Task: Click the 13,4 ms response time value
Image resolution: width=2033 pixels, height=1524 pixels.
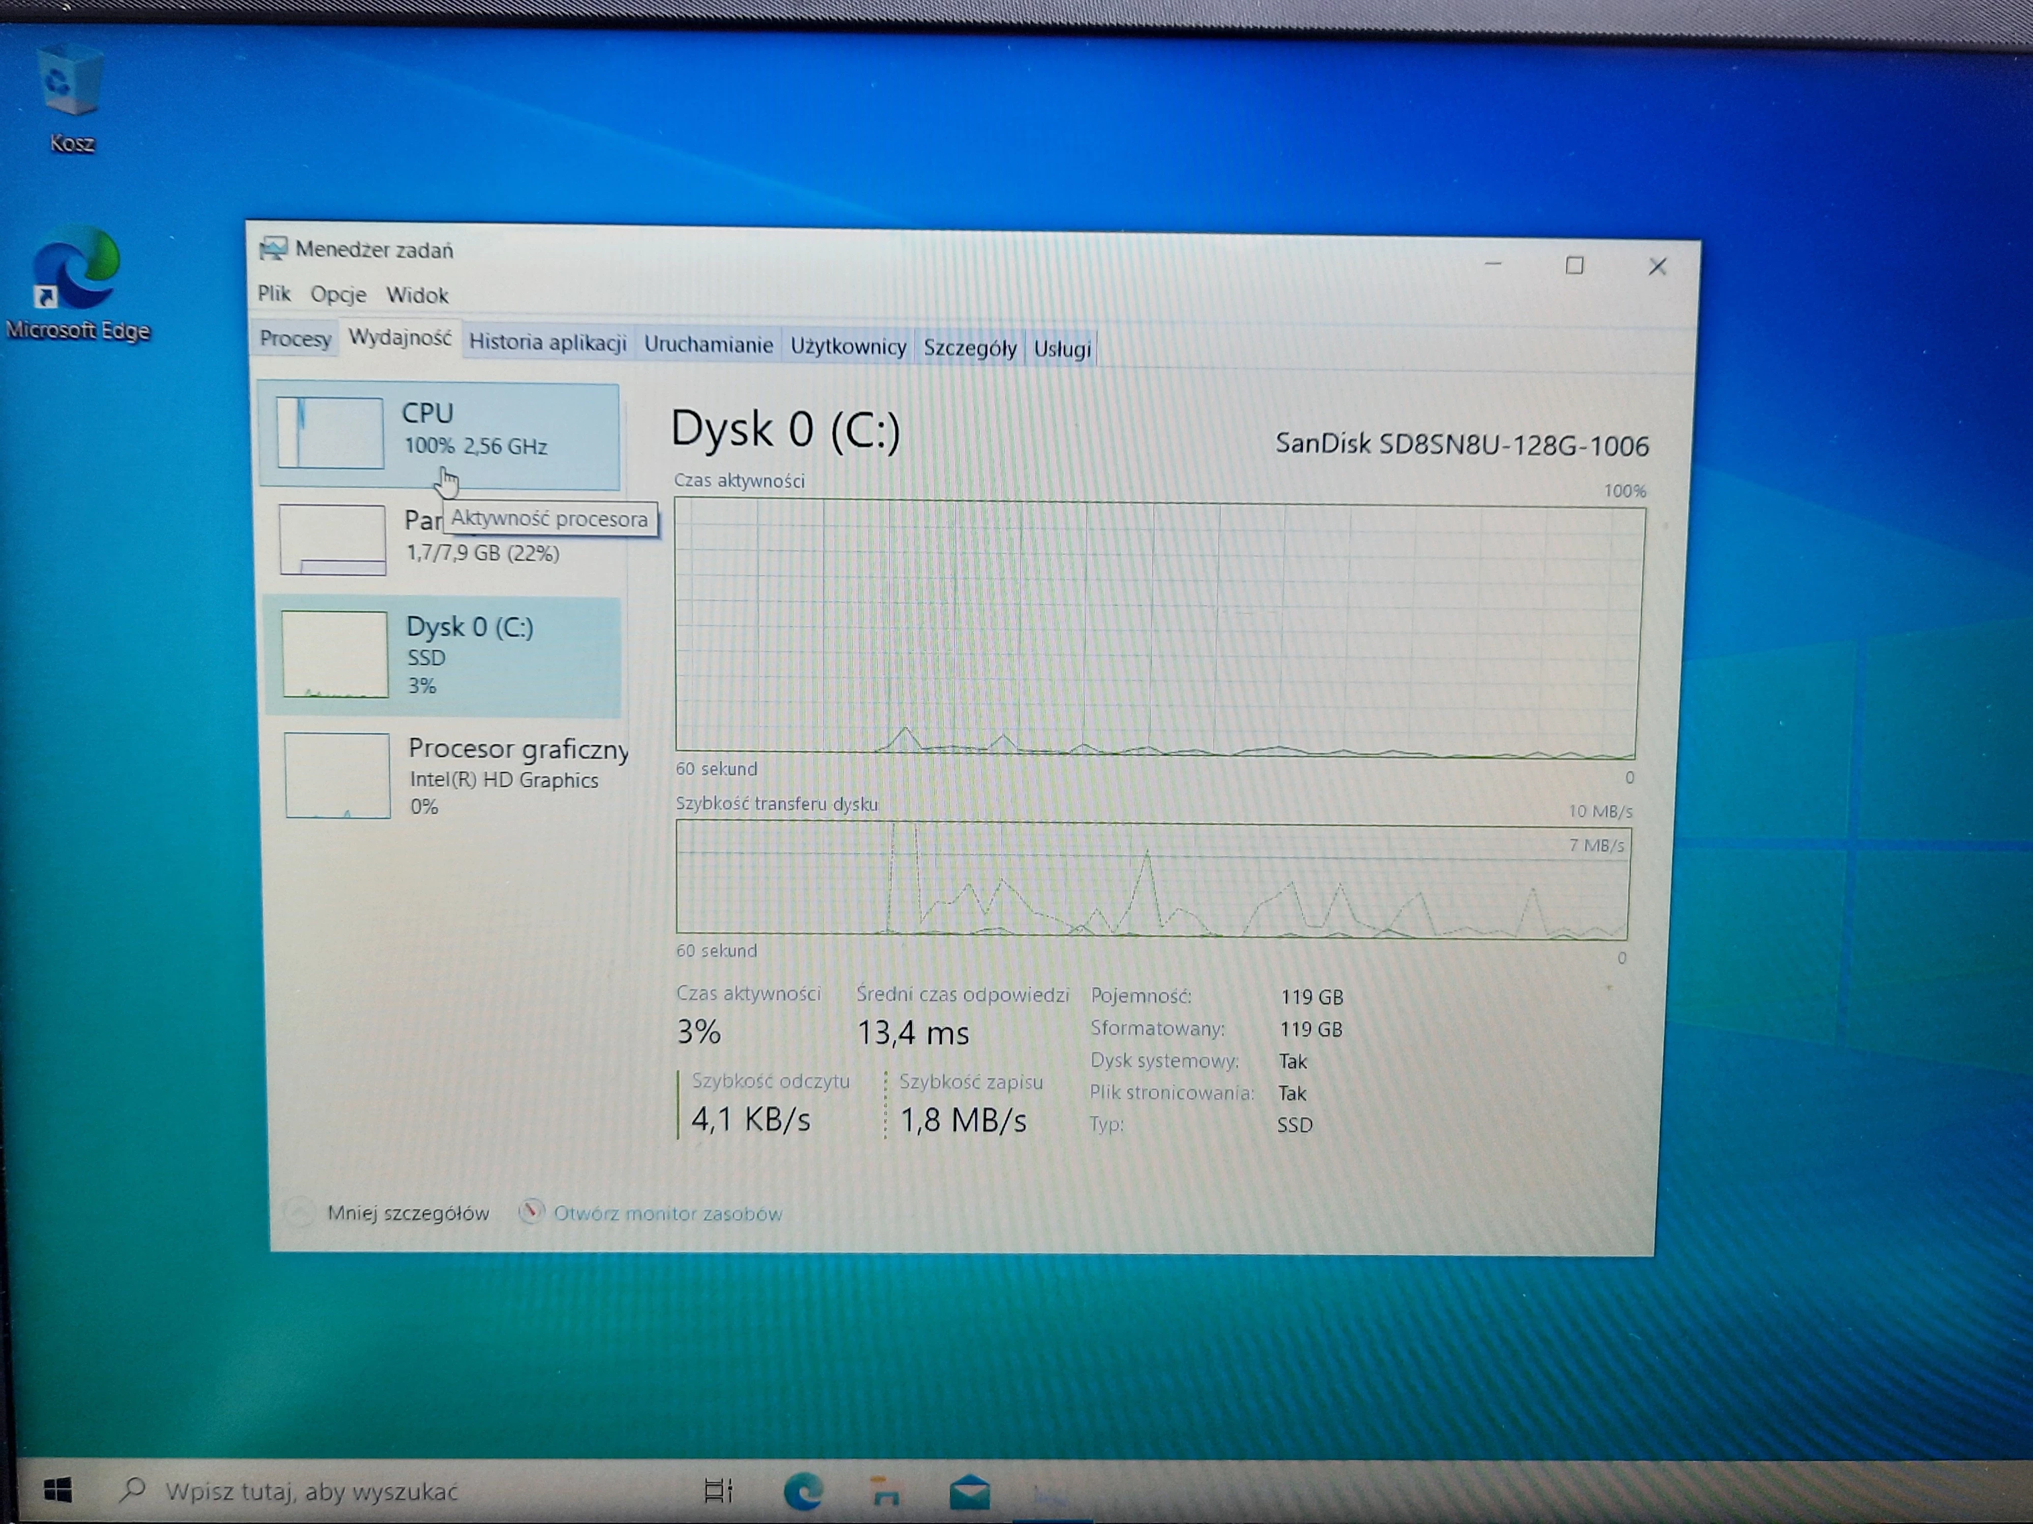Action: point(913,1033)
